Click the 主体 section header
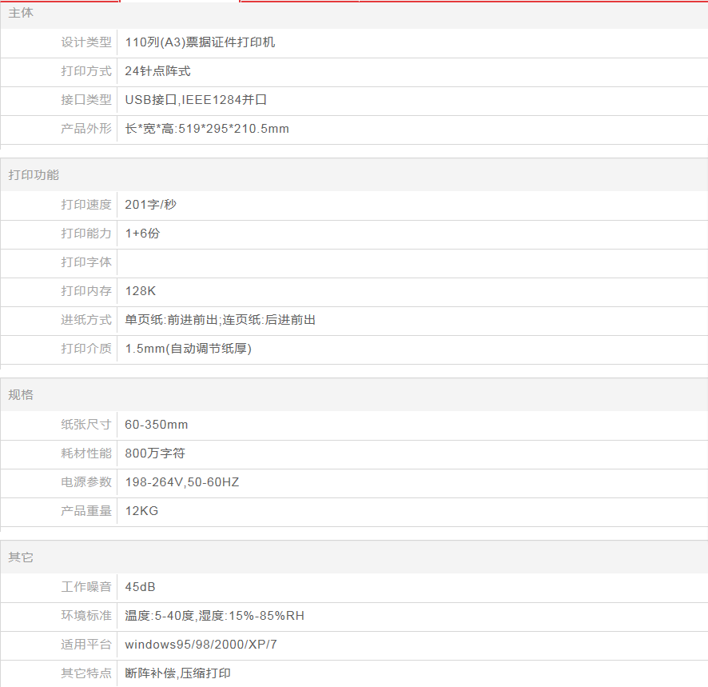Image resolution: width=708 pixels, height=687 pixels. [22, 14]
